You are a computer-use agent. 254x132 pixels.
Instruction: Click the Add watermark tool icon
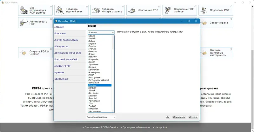(x=59, y=10)
